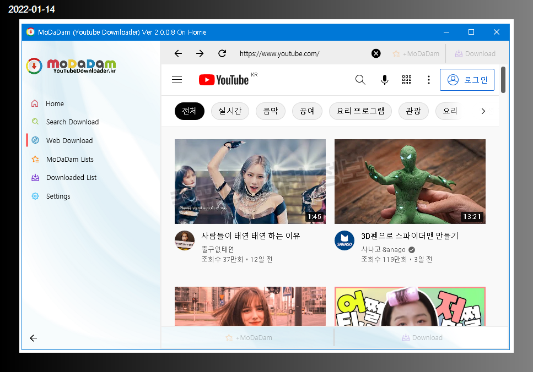This screenshot has height=372, width=533.
Task: Select the 요리 category chip
Action: [450, 111]
